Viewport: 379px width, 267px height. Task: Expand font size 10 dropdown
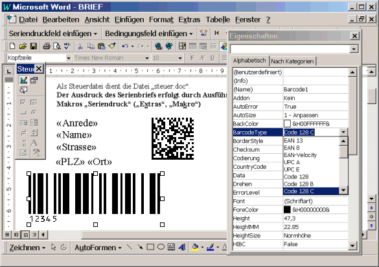[180, 58]
